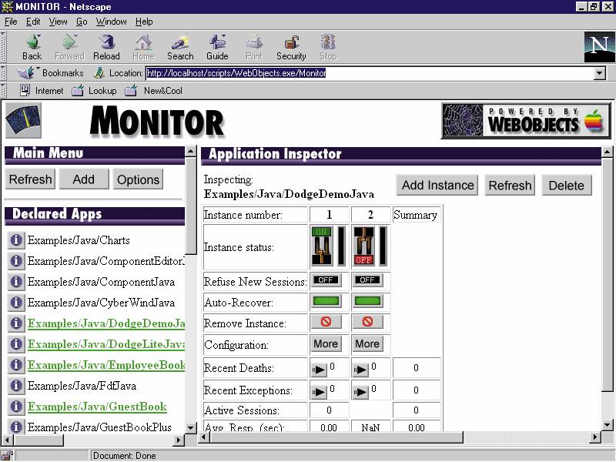The image size is (616, 462).
Task: Expand Recent Exceptions arrow for instance 1
Action: click(319, 392)
